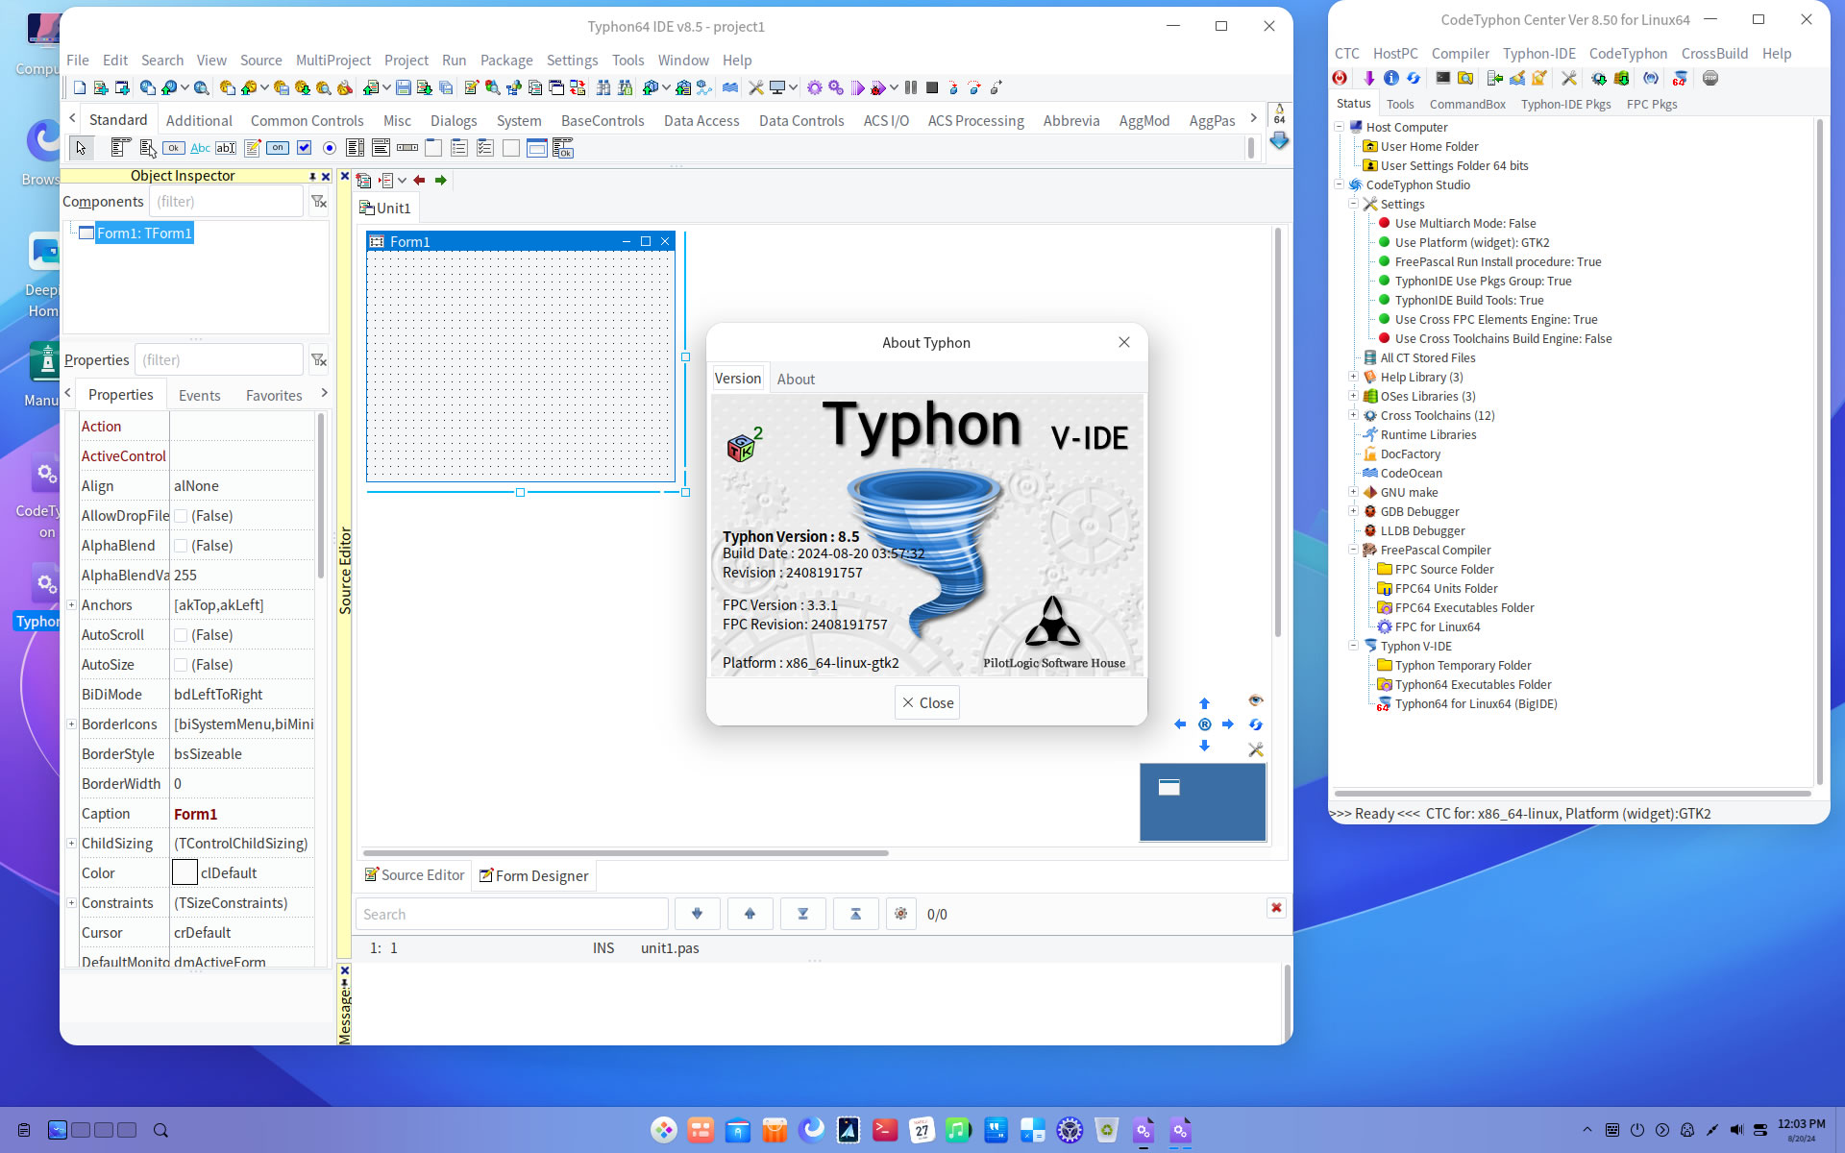Click the Color property clDefault swatch
1845x1153 pixels.
click(184, 873)
